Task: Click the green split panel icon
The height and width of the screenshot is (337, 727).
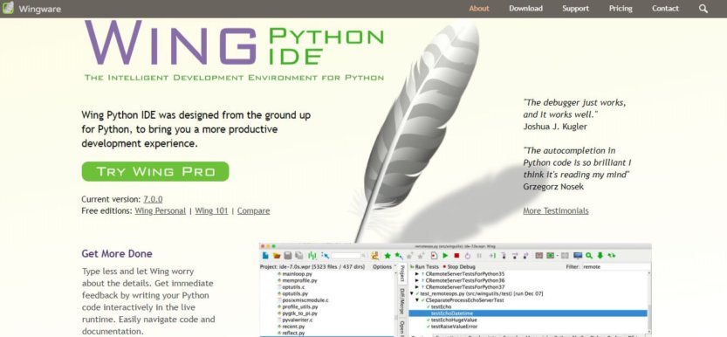Action: coord(551,256)
